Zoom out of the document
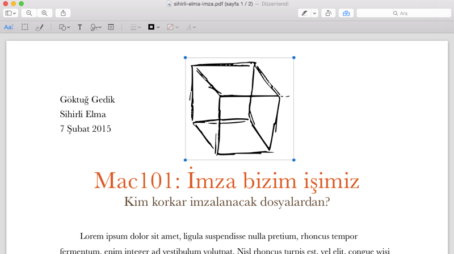The height and width of the screenshot is (254, 454). point(29,13)
